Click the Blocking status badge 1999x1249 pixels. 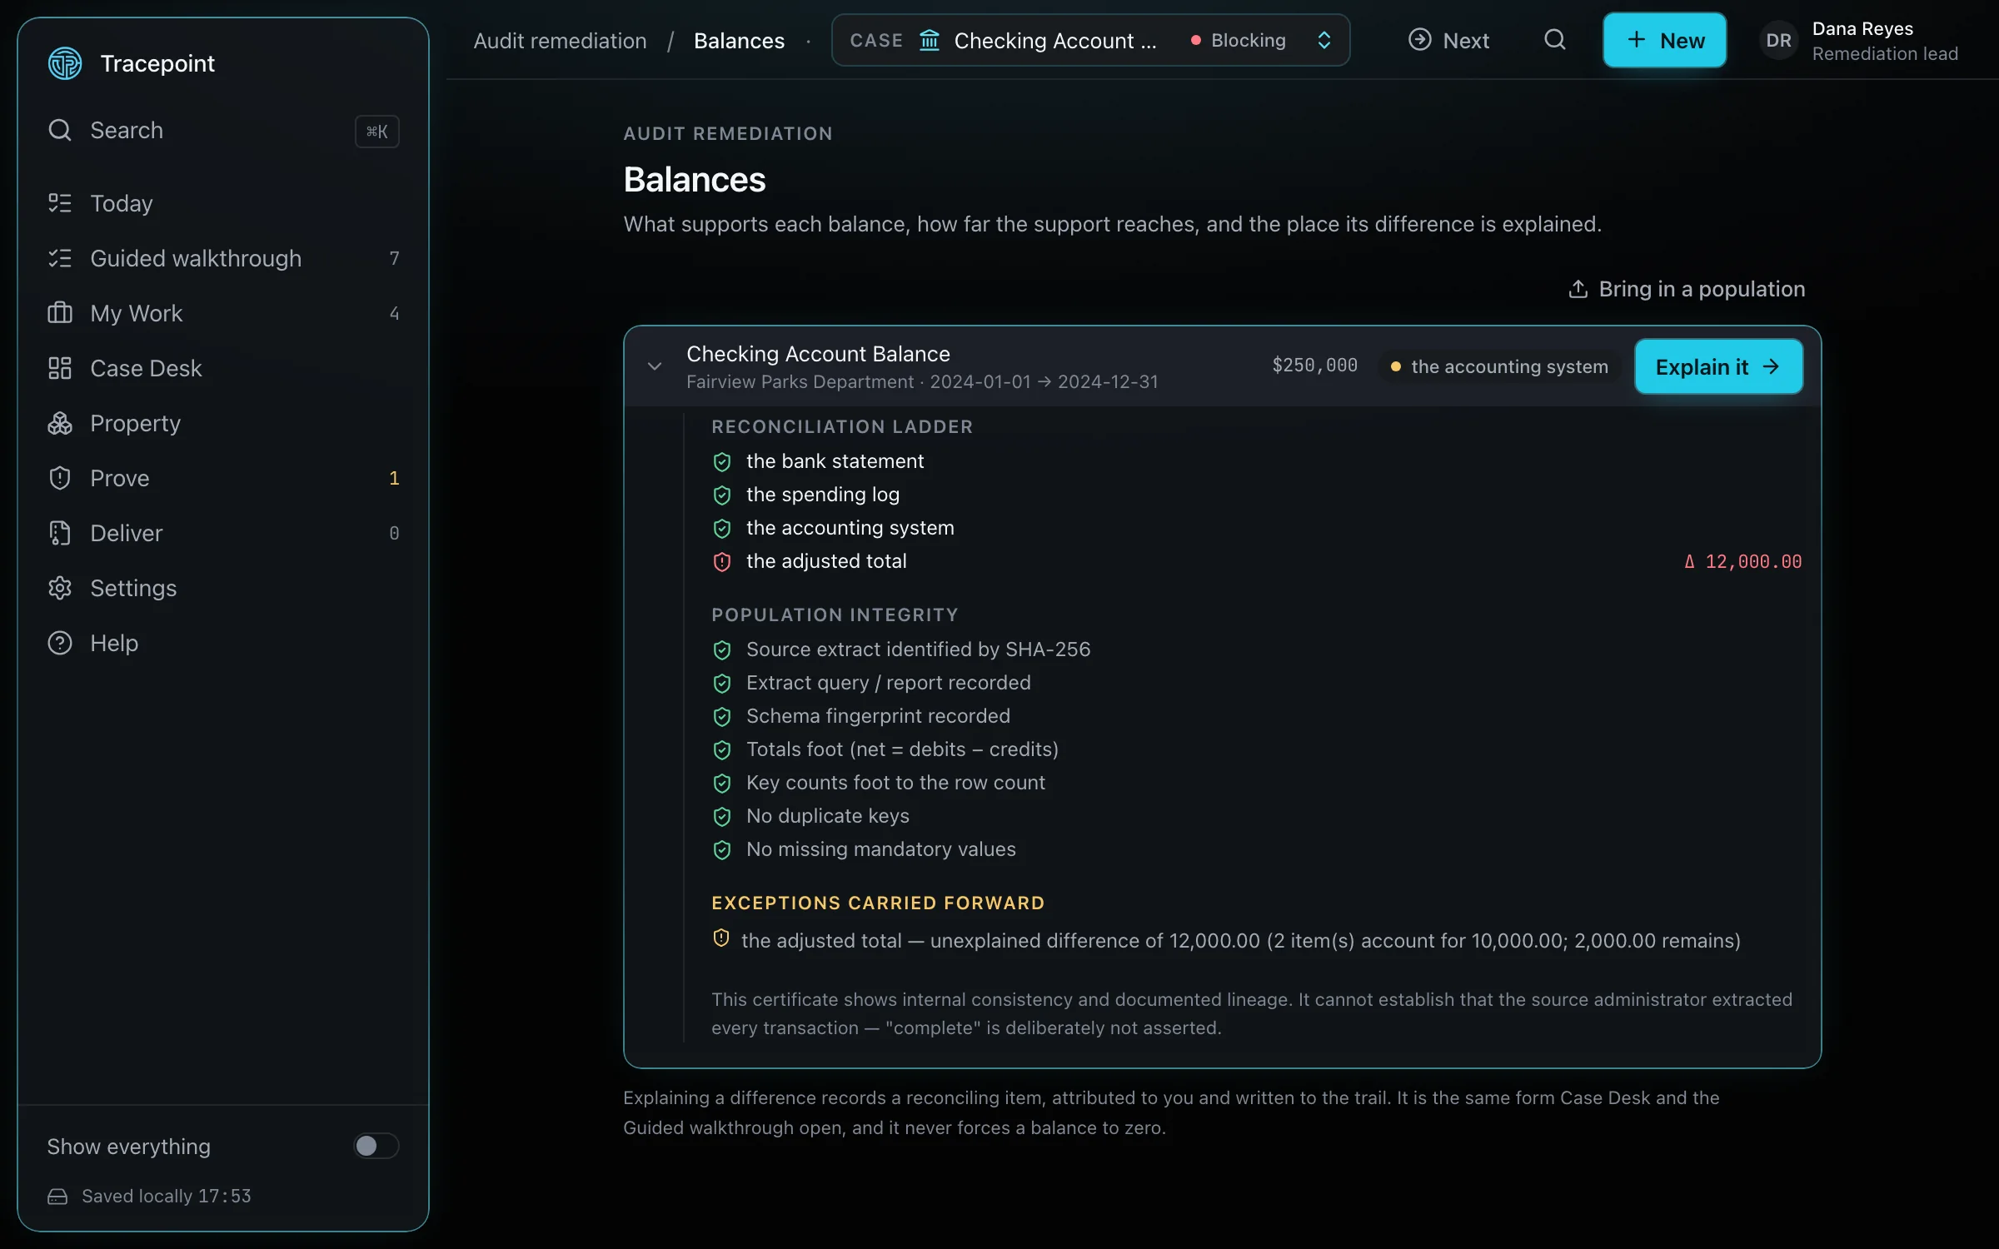click(x=1238, y=40)
